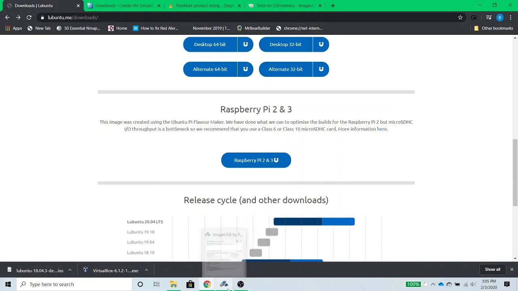This screenshot has height=291, width=518.
Task: Open volume control in system tray
Action: (x=473, y=285)
